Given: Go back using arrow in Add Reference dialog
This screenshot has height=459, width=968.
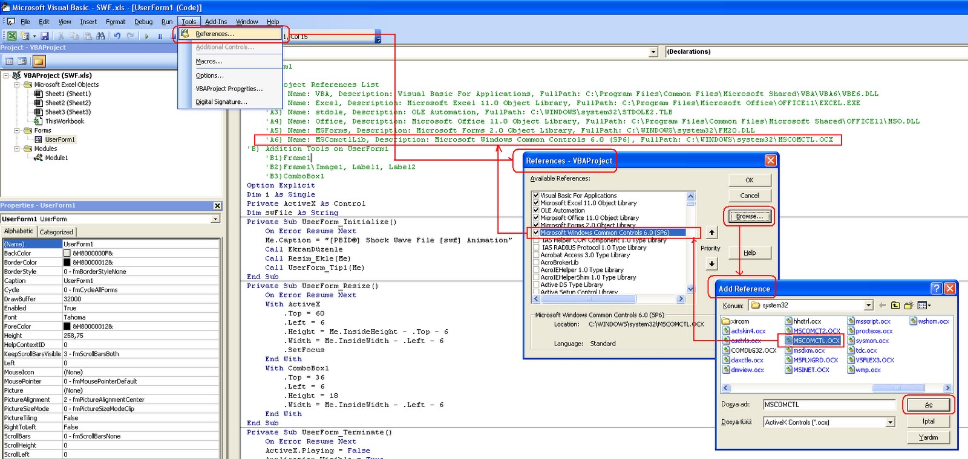Looking at the screenshot, I should [883, 306].
